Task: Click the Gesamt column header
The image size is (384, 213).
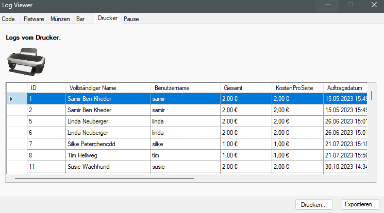Action: pyautogui.click(x=246, y=88)
